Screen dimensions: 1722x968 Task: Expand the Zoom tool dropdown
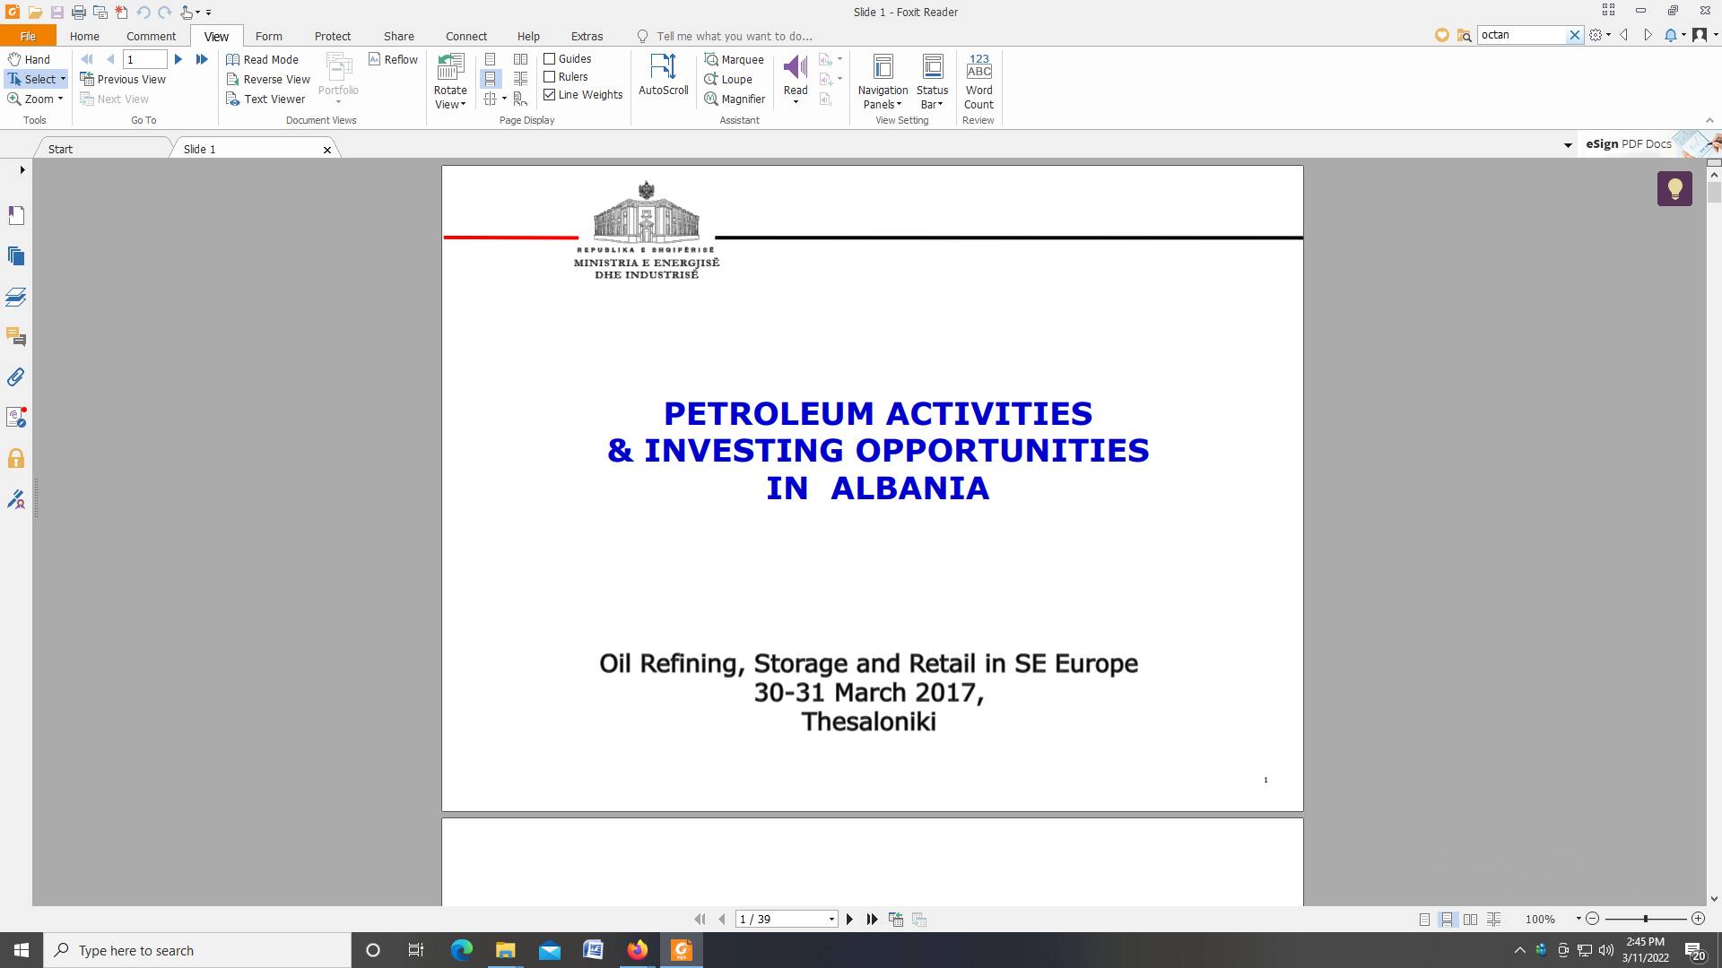[60, 99]
